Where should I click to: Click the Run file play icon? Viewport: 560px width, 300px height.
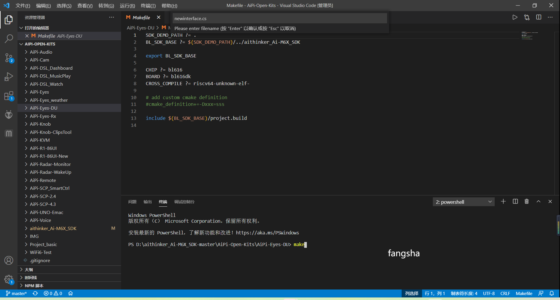click(515, 17)
